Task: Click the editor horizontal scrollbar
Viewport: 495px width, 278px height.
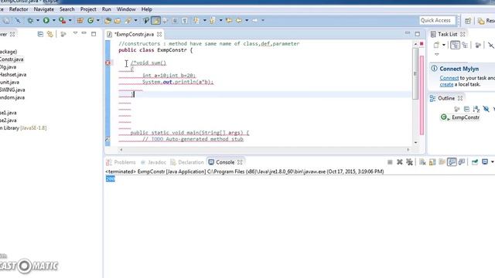Action: tap(265, 150)
